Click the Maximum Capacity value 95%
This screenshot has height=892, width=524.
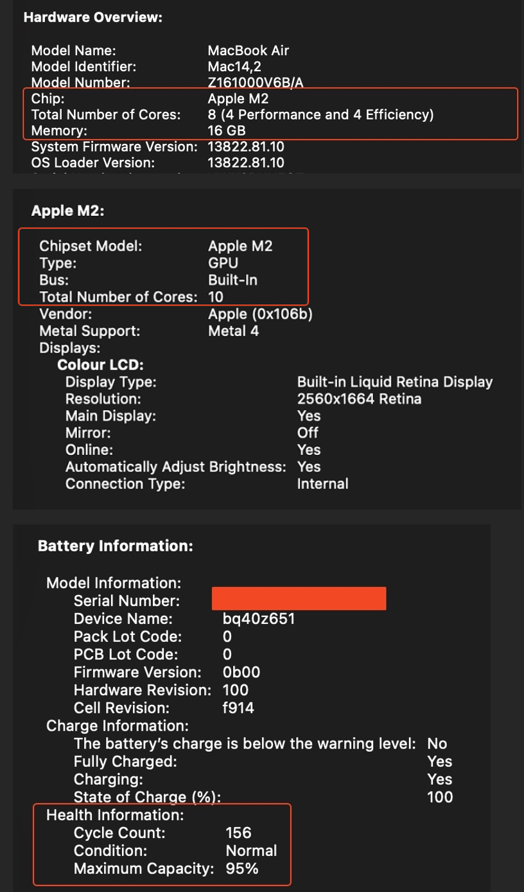pos(242,869)
